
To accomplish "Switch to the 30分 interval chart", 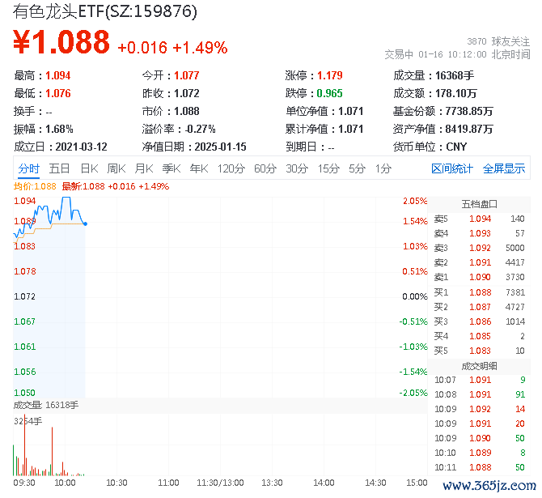I will pos(297,169).
